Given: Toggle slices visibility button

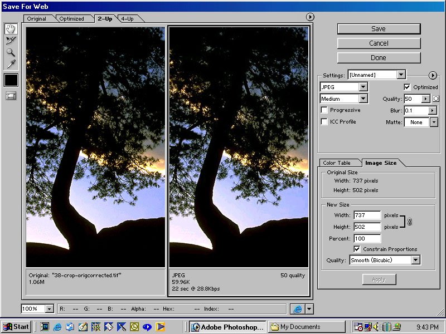Looking at the screenshot, I should [11, 96].
